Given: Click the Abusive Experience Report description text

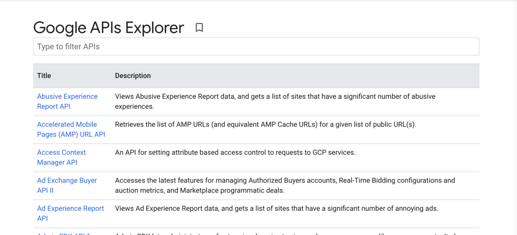Looking at the screenshot, I should [275, 101].
